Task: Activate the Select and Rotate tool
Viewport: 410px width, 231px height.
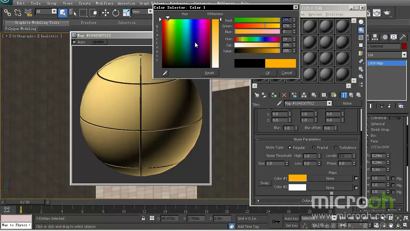Action: 116,13
